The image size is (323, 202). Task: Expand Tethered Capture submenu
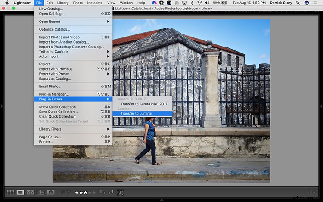point(73,52)
